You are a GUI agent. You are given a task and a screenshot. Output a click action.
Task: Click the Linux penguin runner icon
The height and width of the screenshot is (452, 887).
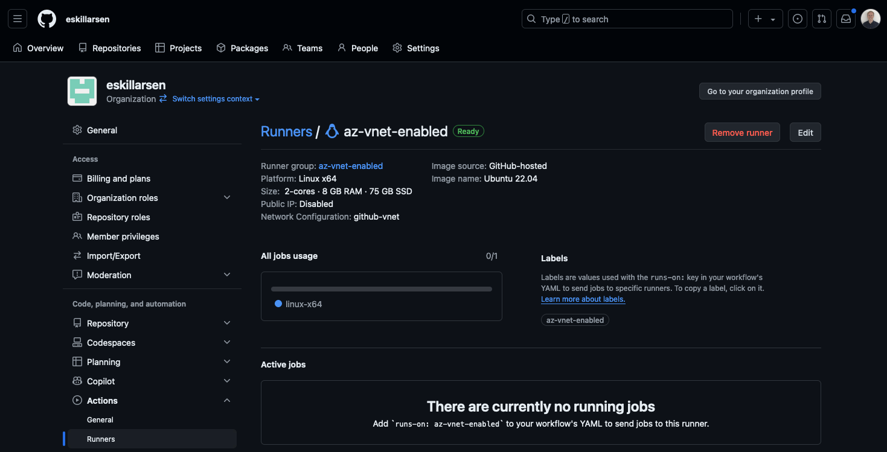click(x=331, y=131)
